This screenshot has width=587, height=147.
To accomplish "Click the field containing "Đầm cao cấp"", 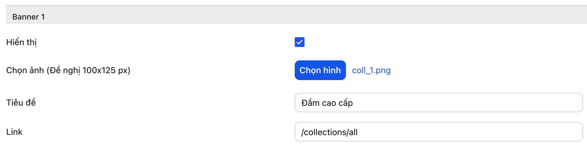I will [x=438, y=103].
